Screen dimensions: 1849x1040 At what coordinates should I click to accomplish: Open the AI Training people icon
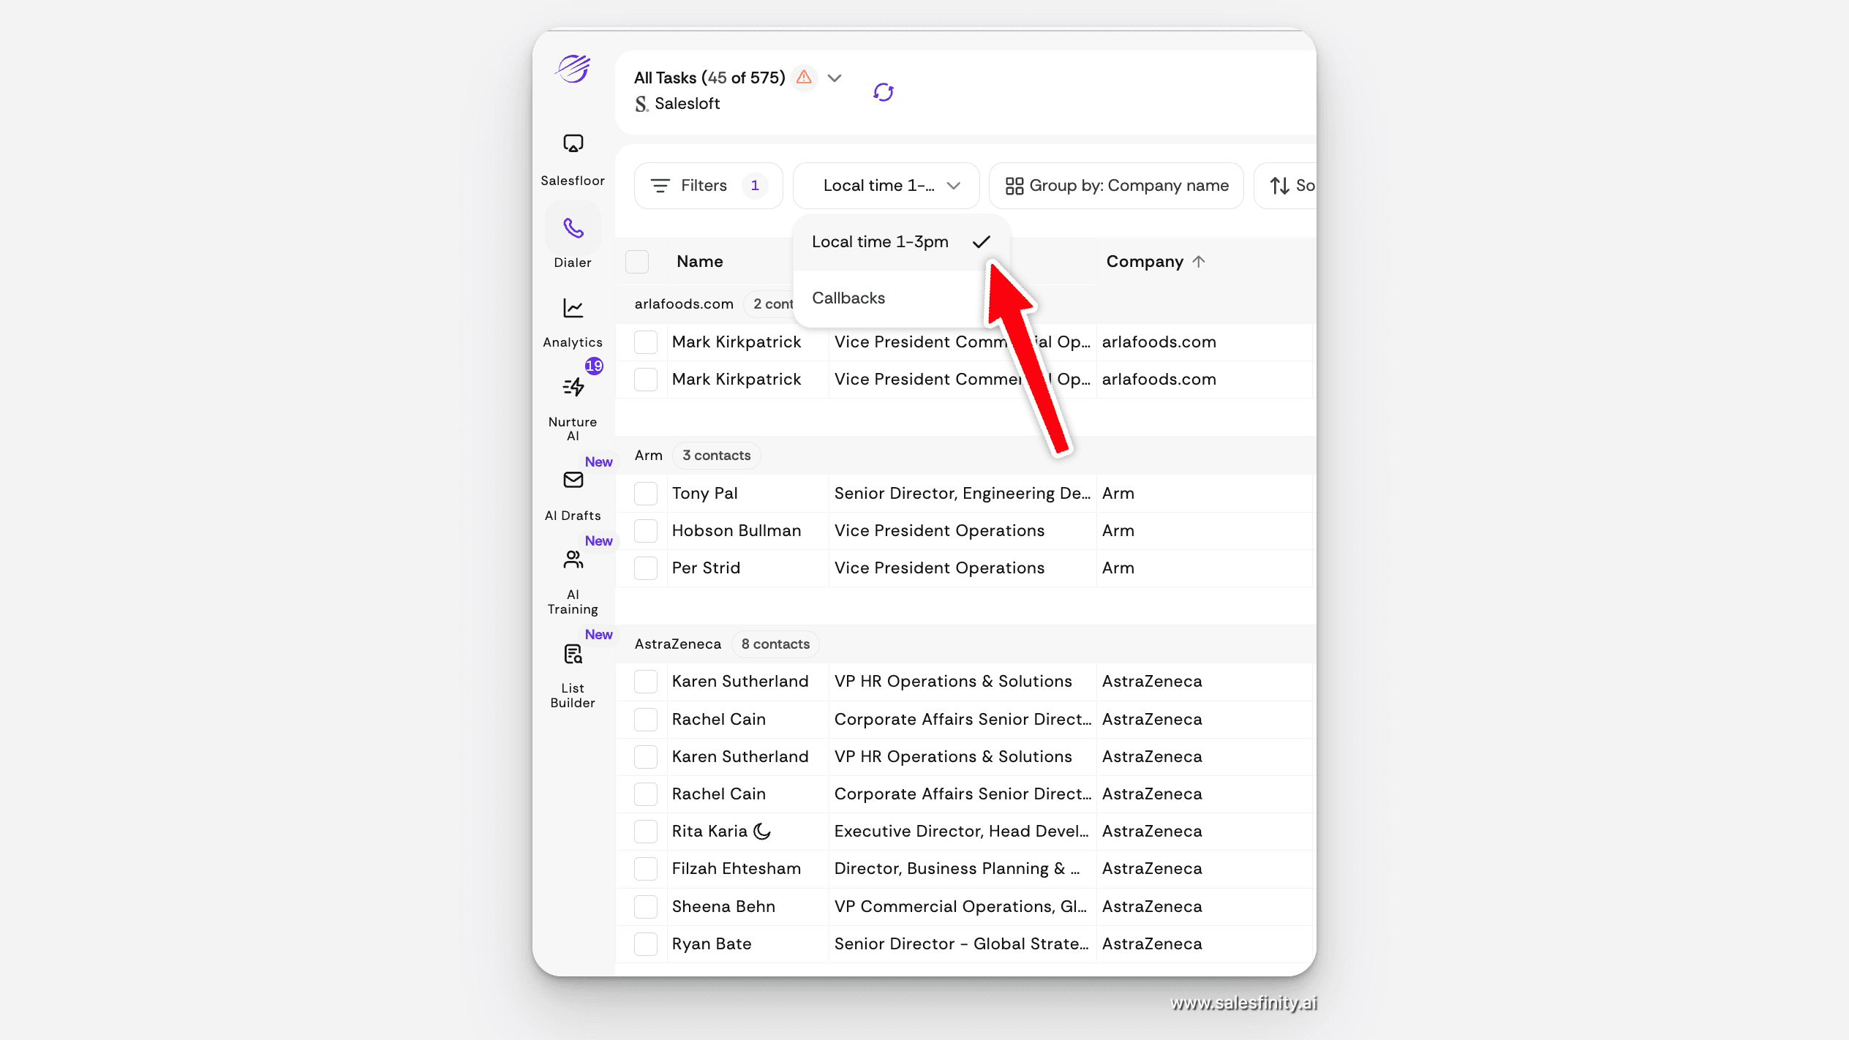tap(573, 560)
